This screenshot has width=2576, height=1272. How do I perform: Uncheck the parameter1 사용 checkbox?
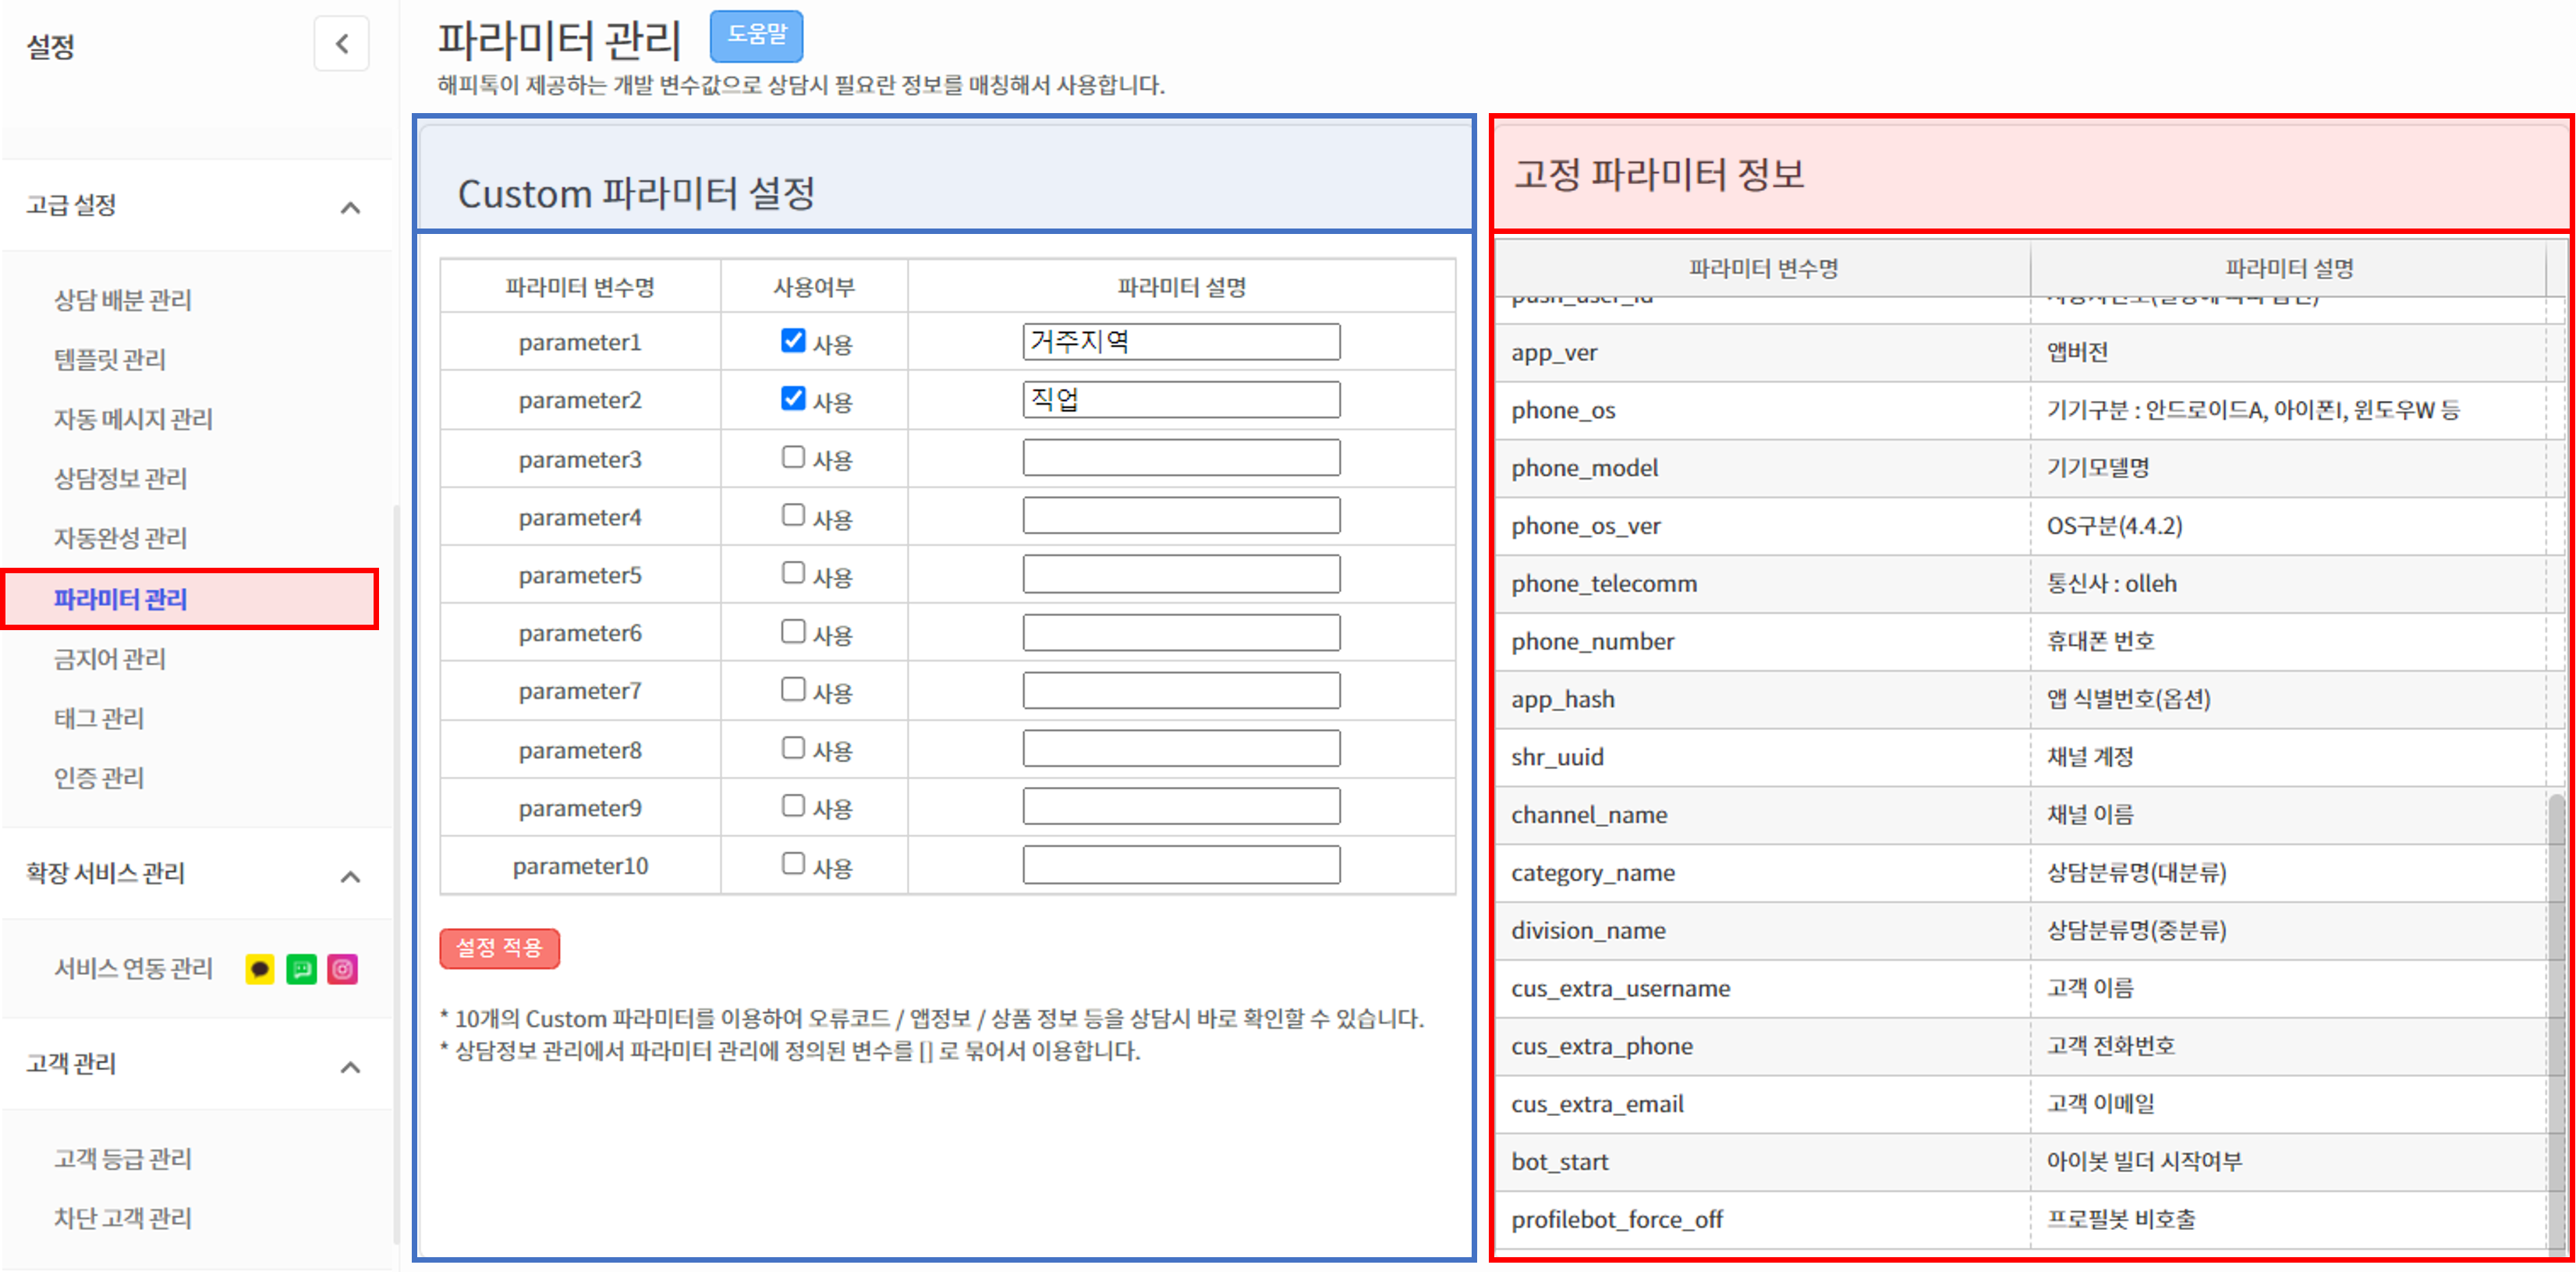(x=792, y=341)
